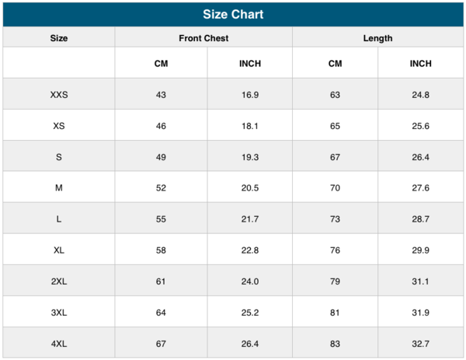Select the XXS size row label
This screenshot has width=466, height=360.
click(x=59, y=95)
